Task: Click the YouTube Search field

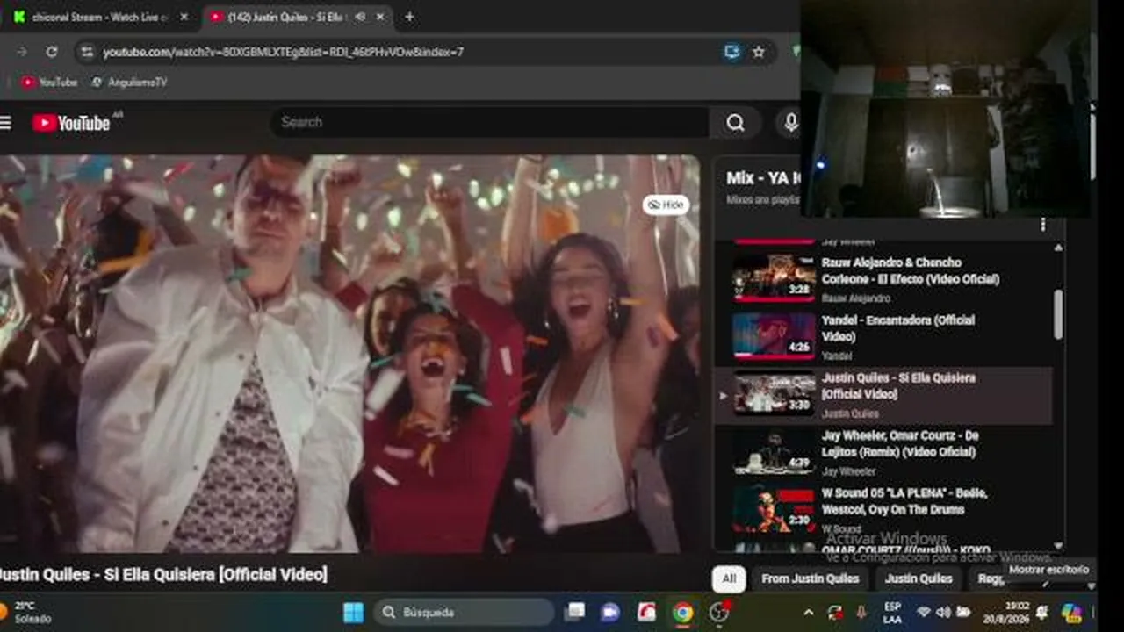Action: tap(489, 123)
